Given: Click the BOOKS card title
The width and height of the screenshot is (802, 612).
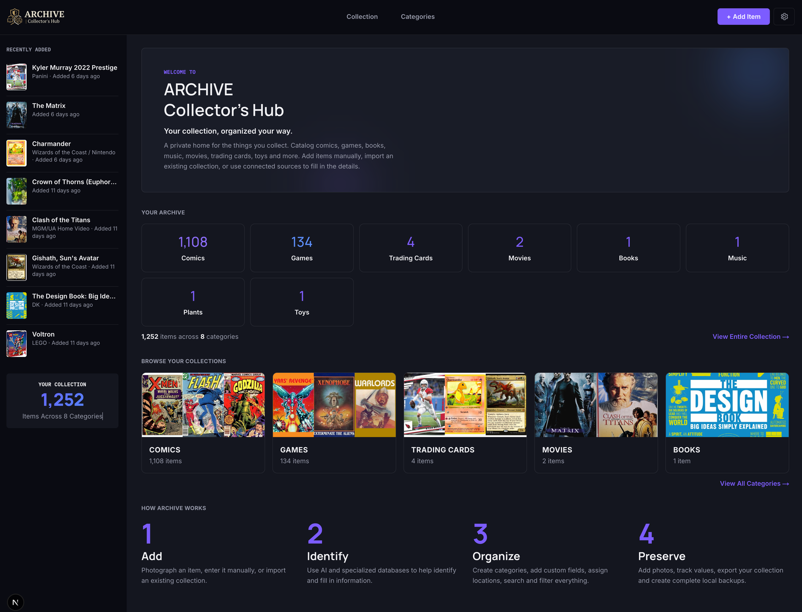Looking at the screenshot, I should coord(686,450).
